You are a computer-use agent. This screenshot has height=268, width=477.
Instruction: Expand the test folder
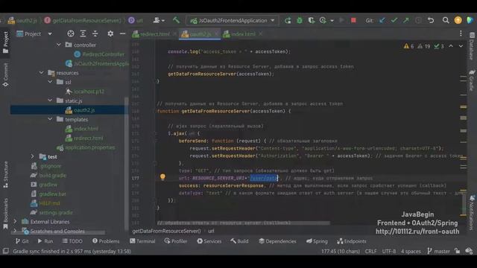(33, 156)
